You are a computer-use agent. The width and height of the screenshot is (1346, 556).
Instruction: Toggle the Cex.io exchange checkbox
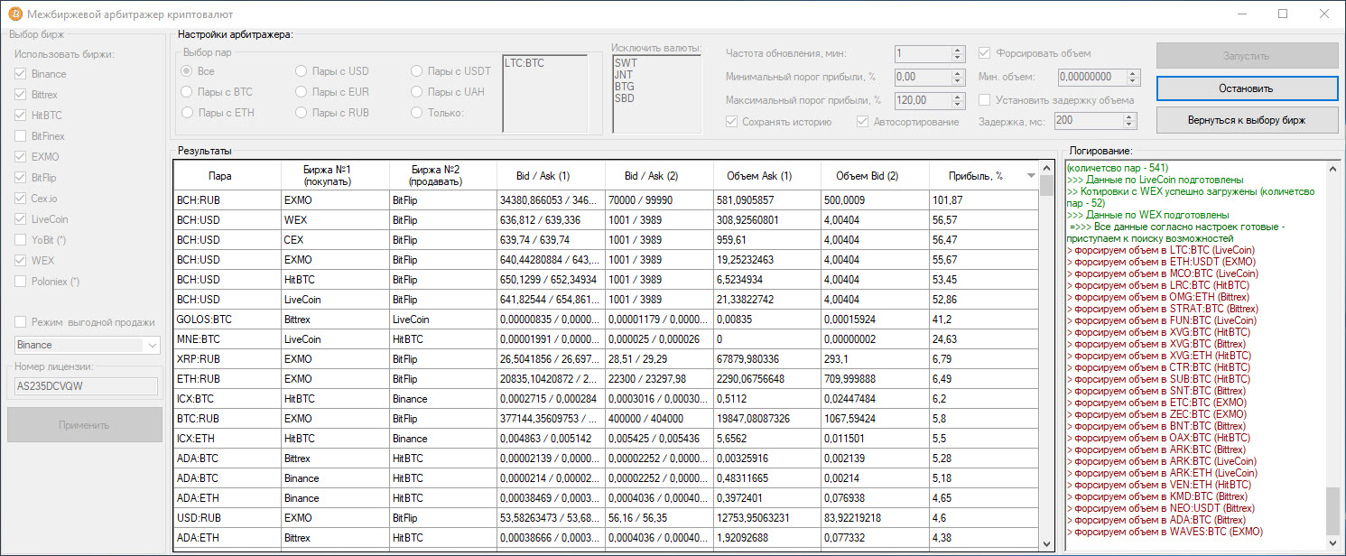point(20,199)
